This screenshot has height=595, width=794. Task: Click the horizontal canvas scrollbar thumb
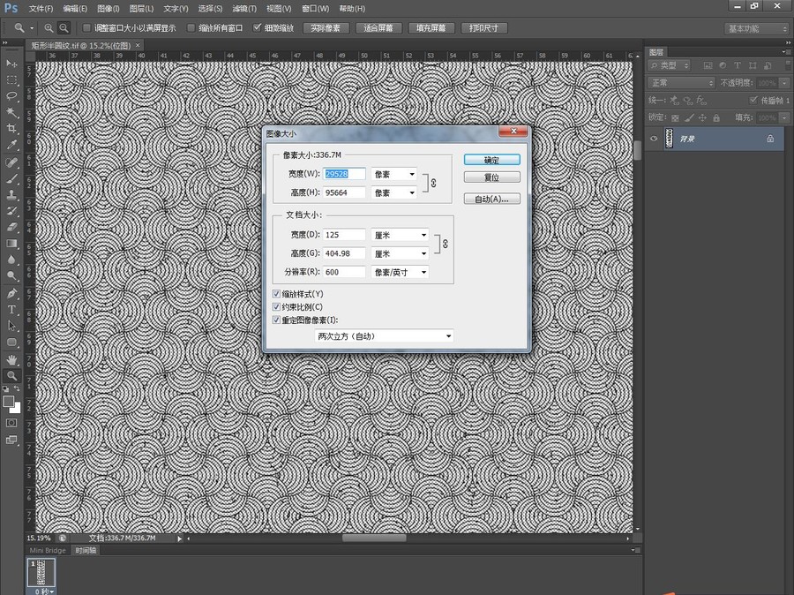(374, 539)
